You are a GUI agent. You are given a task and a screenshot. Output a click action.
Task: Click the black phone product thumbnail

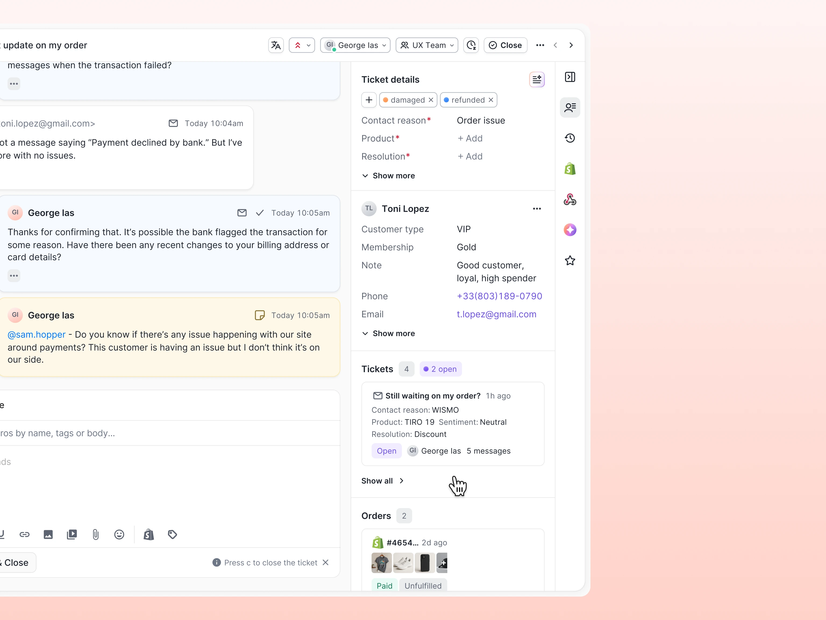click(425, 563)
